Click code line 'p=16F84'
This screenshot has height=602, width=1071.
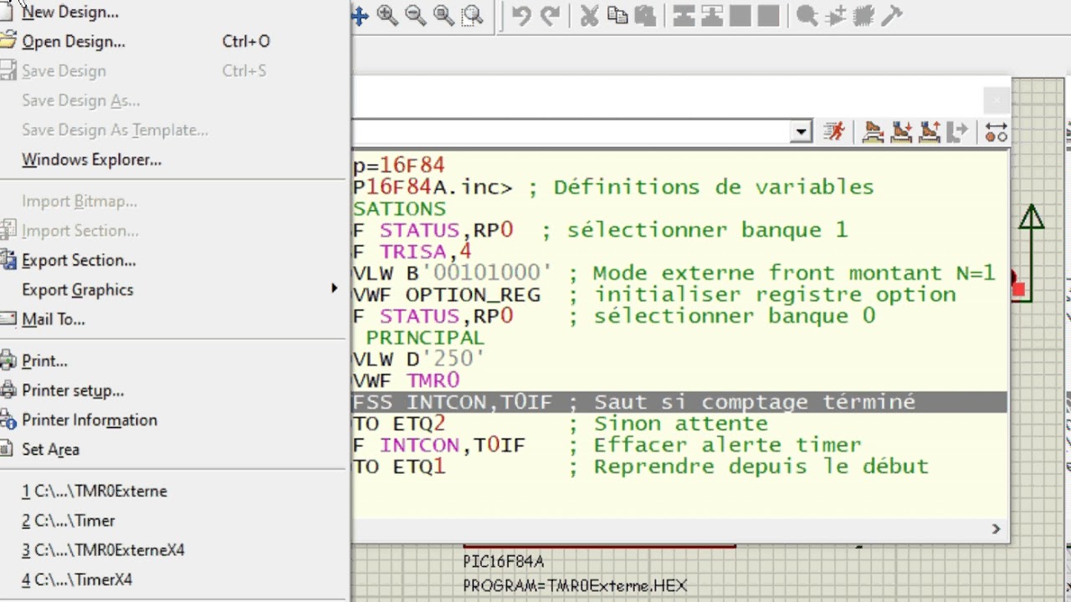[399, 166]
